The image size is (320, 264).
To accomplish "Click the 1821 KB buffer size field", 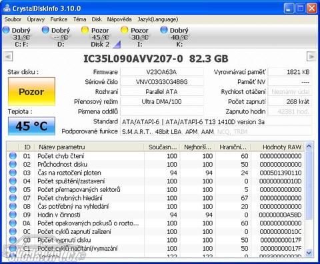I will tap(290, 72).
